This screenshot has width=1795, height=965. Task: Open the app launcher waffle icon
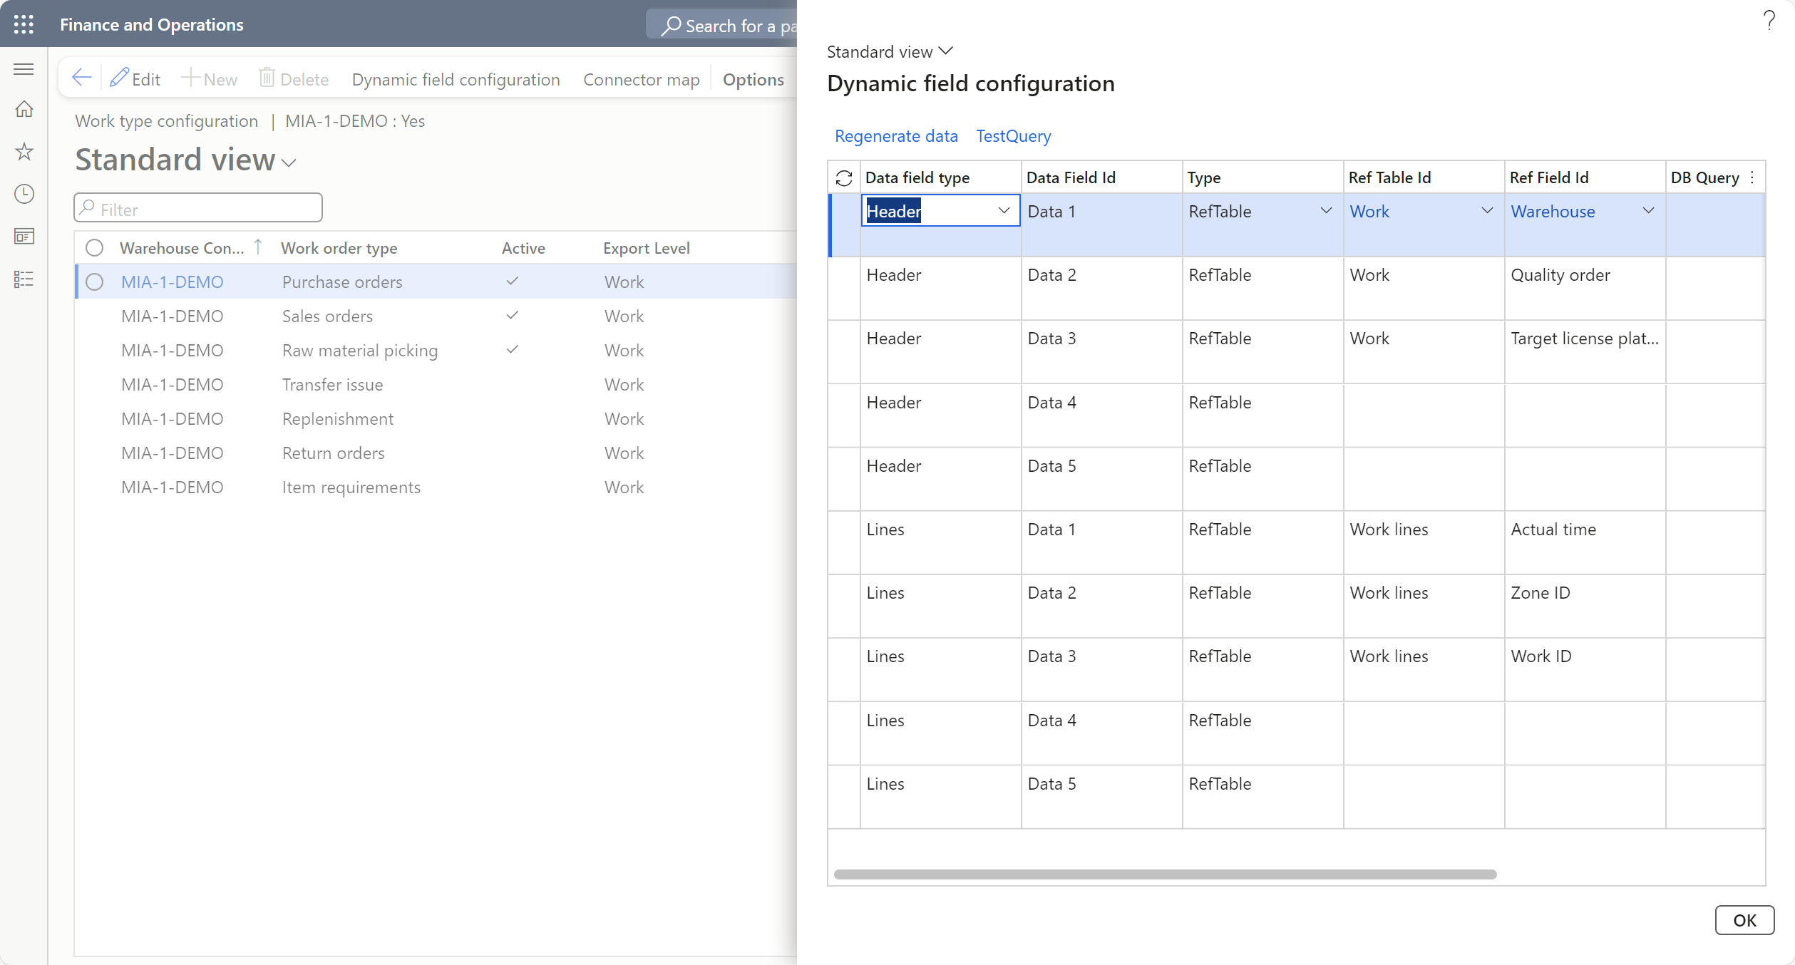pyautogui.click(x=24, y=24)
